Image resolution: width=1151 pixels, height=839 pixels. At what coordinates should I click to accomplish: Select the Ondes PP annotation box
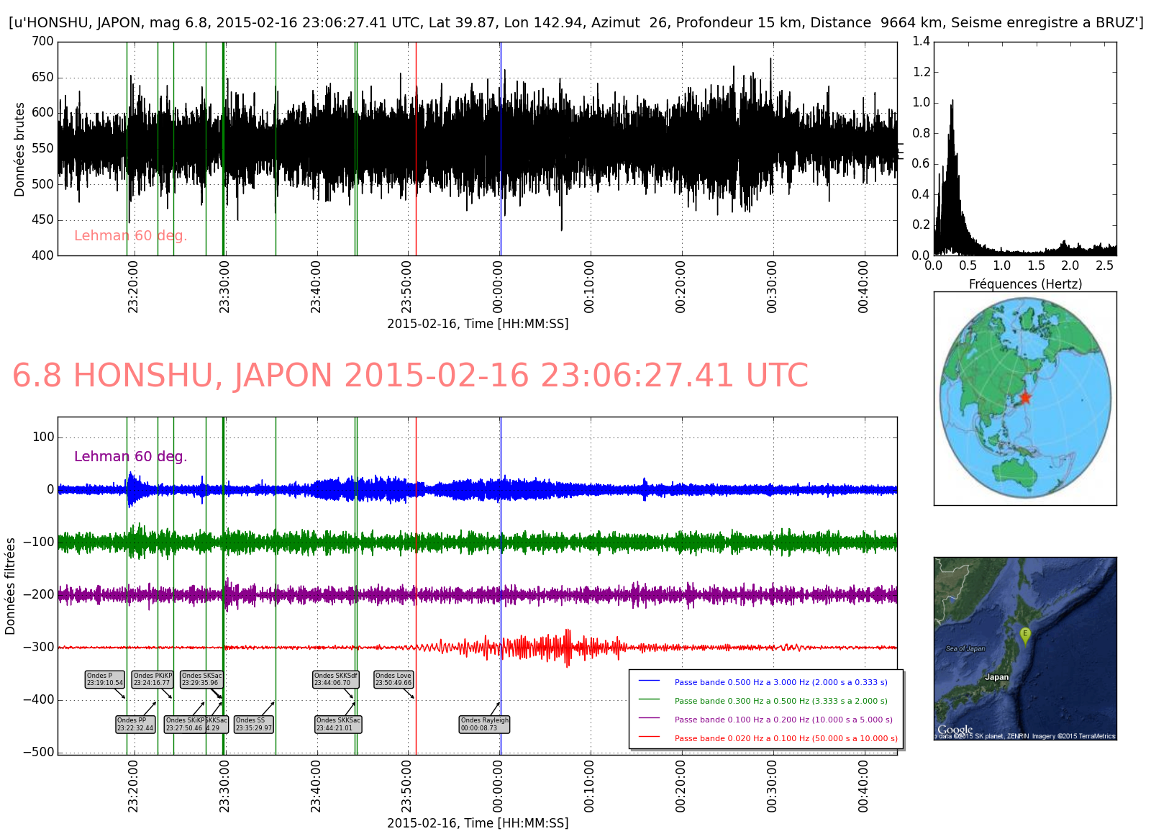point(135,724)
